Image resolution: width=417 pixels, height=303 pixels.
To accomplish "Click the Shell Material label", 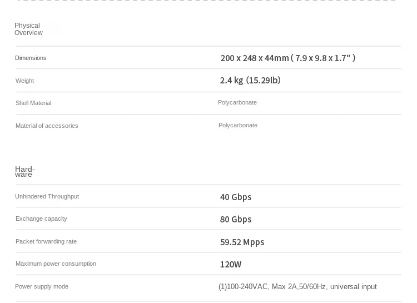I will [x=33, y=103].
